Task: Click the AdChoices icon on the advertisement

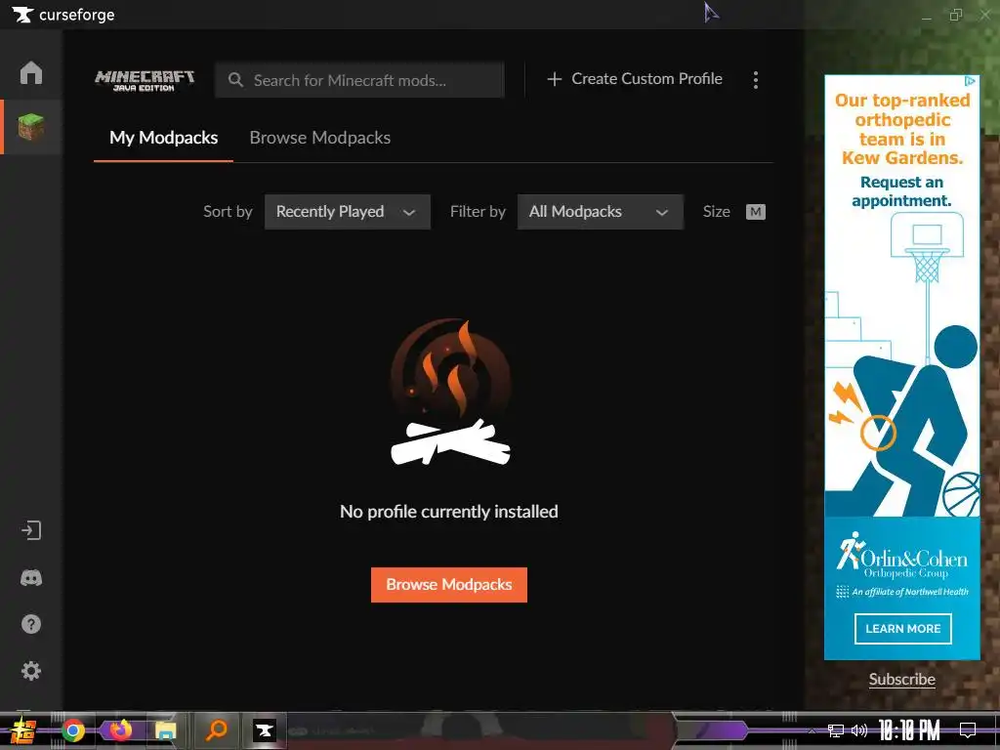Action: pyautogui.click(x=970, y=81)
